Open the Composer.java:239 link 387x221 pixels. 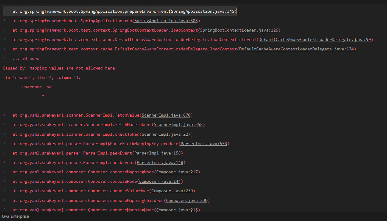coord(172,191)
